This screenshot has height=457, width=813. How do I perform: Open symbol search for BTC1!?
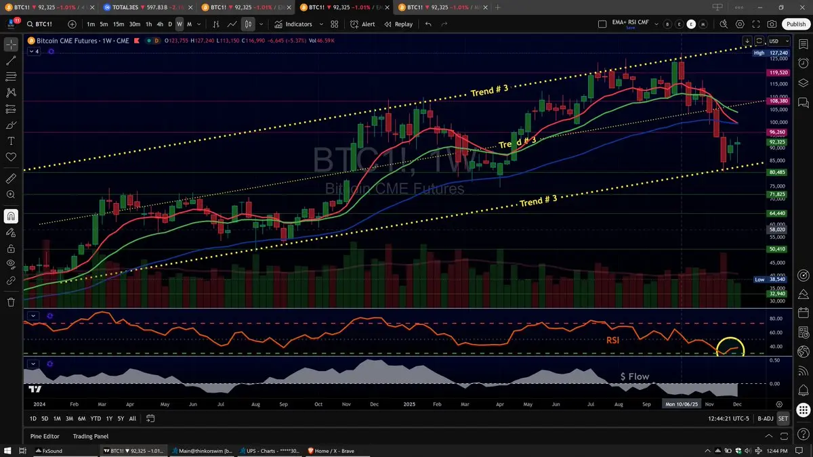tap(41, 24)
